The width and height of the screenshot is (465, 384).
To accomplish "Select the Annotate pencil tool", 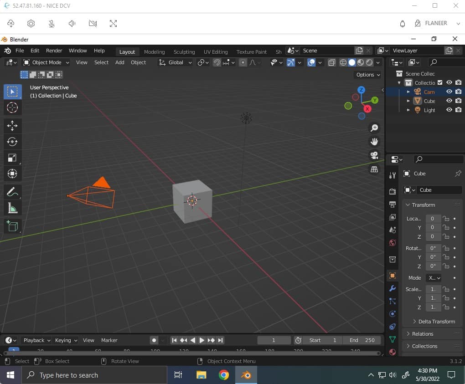I will pos(12,192).
